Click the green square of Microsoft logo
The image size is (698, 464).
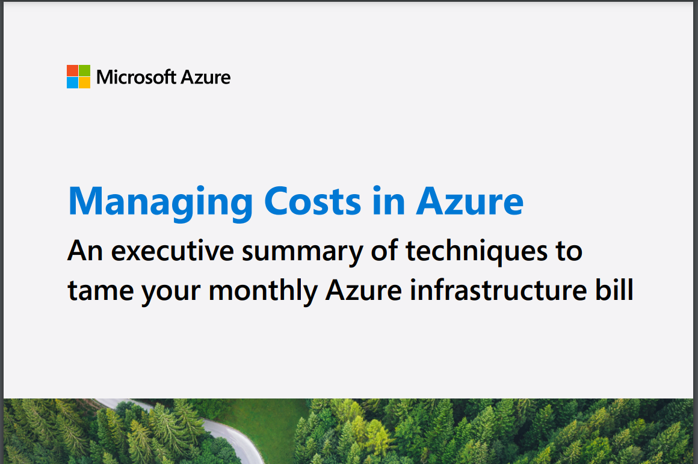(85, 71)
